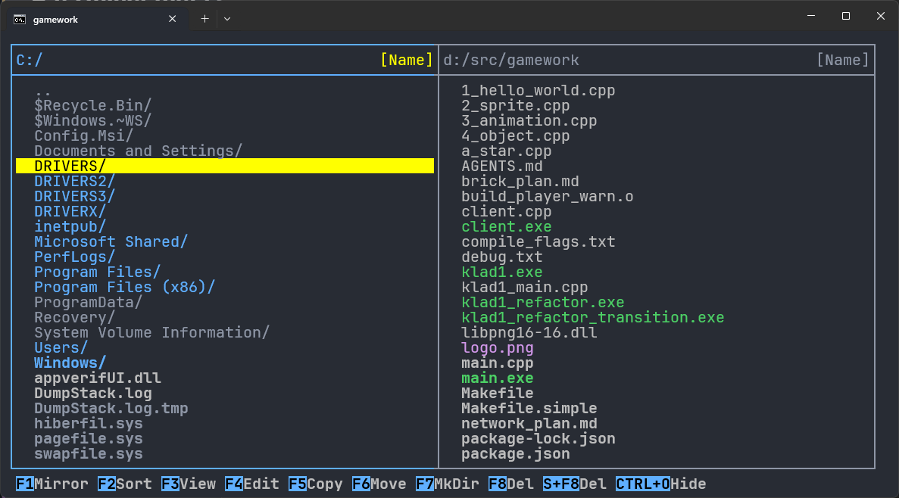Select the highlighted DRIVERS/ folder
The image size is (899, 498).
click(225, 166)
